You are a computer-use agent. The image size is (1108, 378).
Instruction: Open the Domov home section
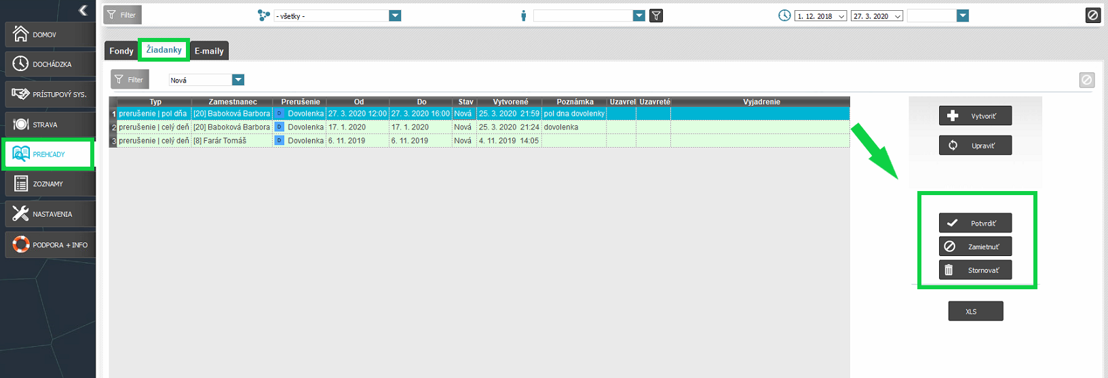tap(50, 34)
